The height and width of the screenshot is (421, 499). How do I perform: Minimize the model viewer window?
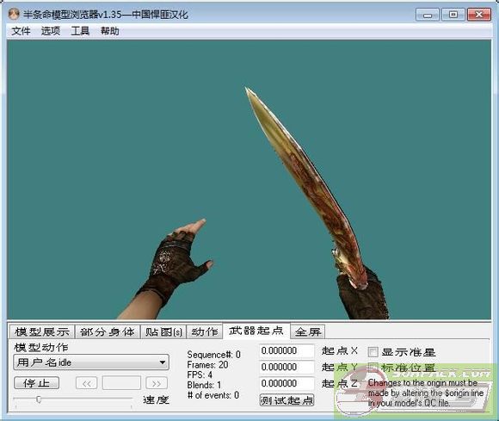[428, 15]
